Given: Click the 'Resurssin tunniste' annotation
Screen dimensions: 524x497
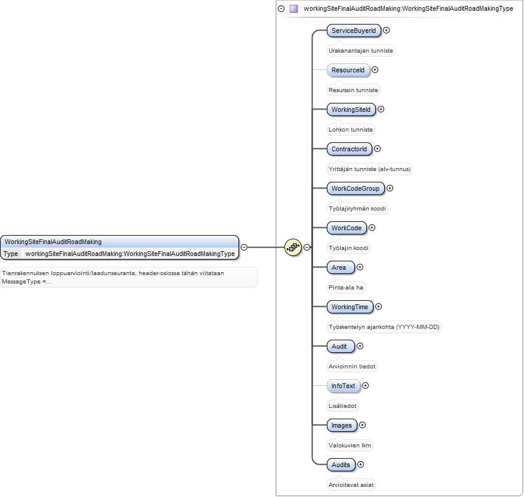Looking at the screenshot, I should coord(353,90).
